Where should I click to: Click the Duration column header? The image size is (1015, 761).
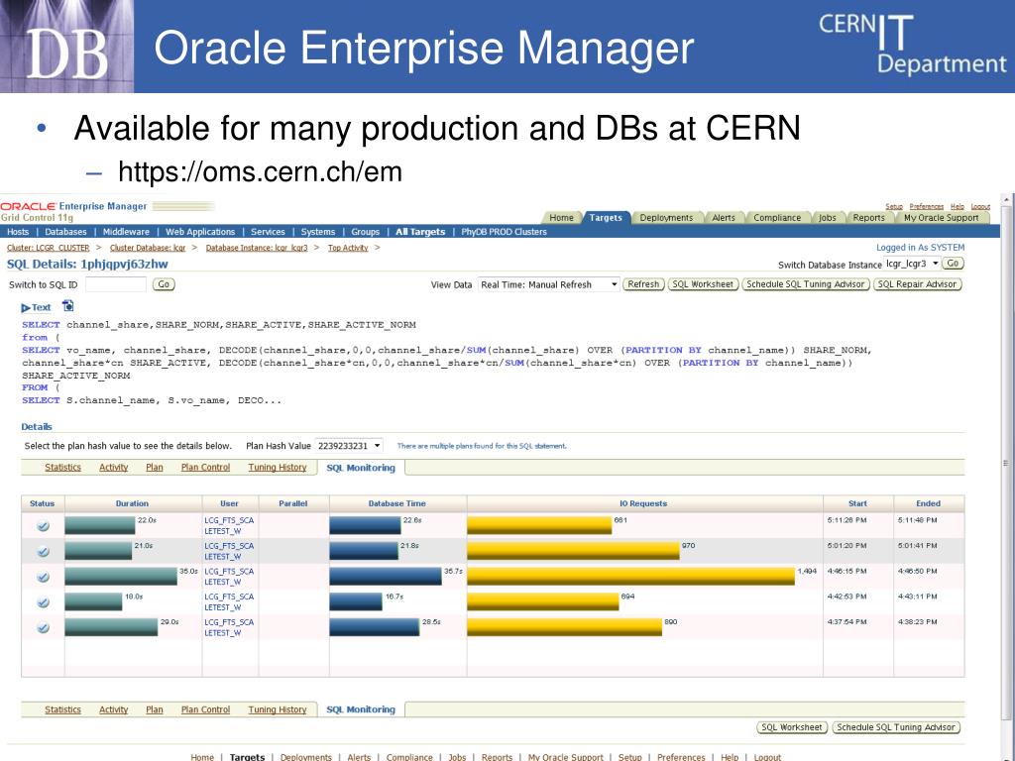click(x=132, y=503)
